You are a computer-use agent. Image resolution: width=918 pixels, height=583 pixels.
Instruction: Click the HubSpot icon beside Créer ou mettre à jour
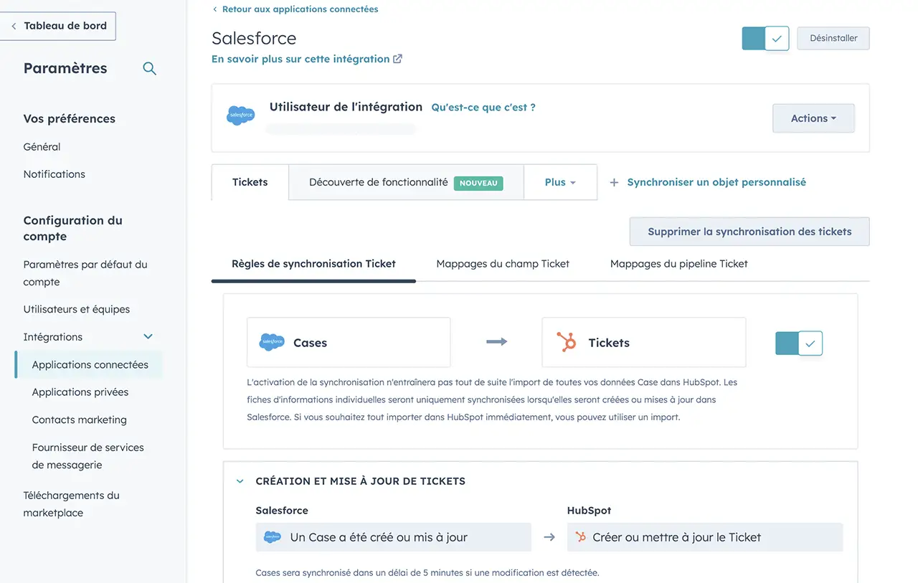point(580,537)
